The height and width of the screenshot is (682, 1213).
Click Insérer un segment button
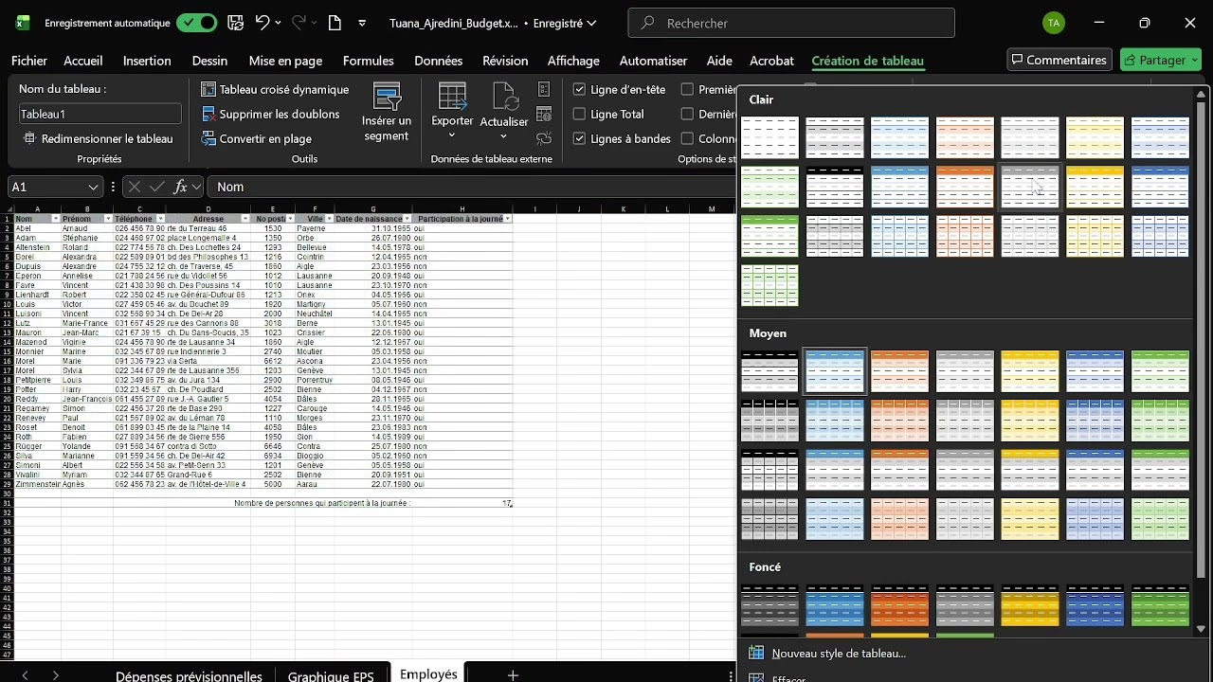tap(387, 112)
